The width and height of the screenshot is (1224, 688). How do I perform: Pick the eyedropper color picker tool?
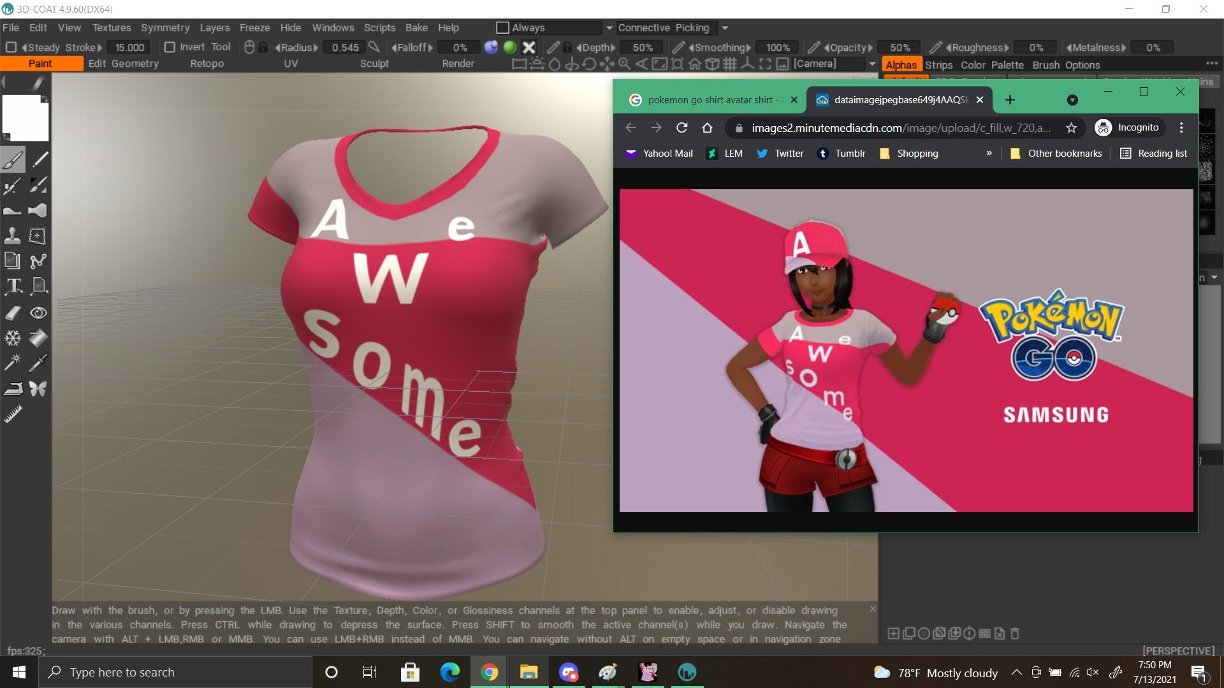tap(38, 363)
